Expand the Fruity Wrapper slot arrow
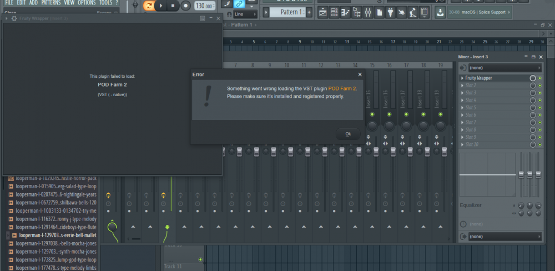Viewport: 555px width, 271px height. coord(462,78)
